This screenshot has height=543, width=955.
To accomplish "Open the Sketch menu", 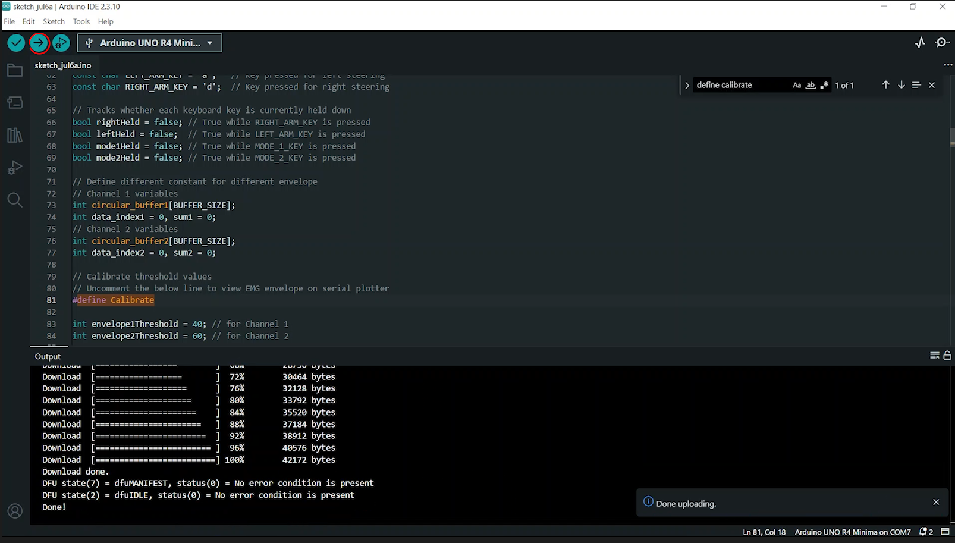I will click(x=54, y=21).
